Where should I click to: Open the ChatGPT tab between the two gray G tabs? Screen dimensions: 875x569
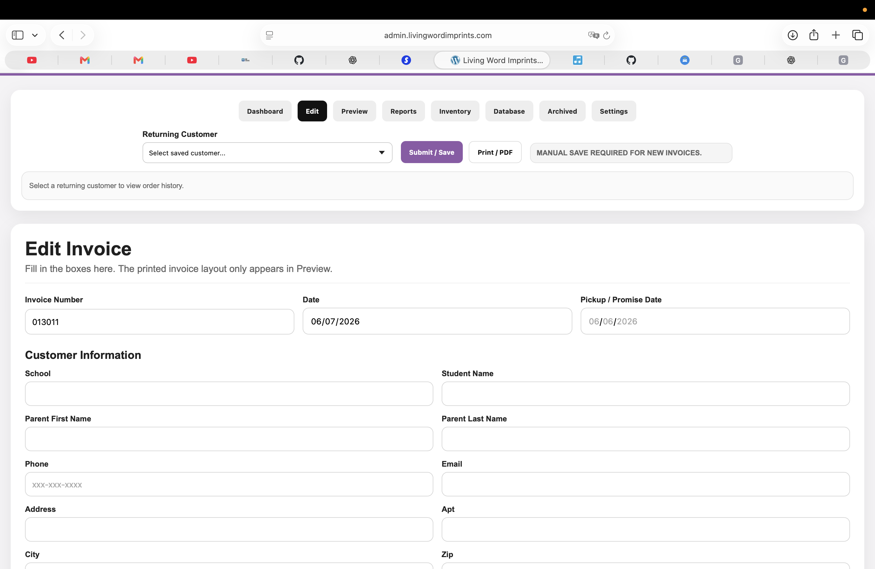(x=791, y=60)
